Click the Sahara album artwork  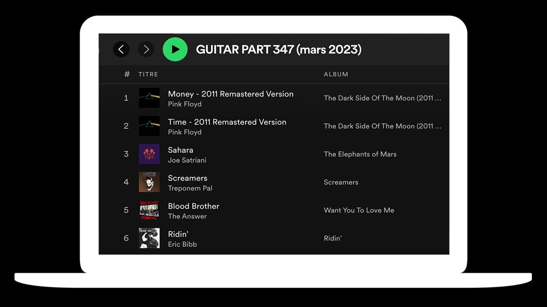[149, 154]
